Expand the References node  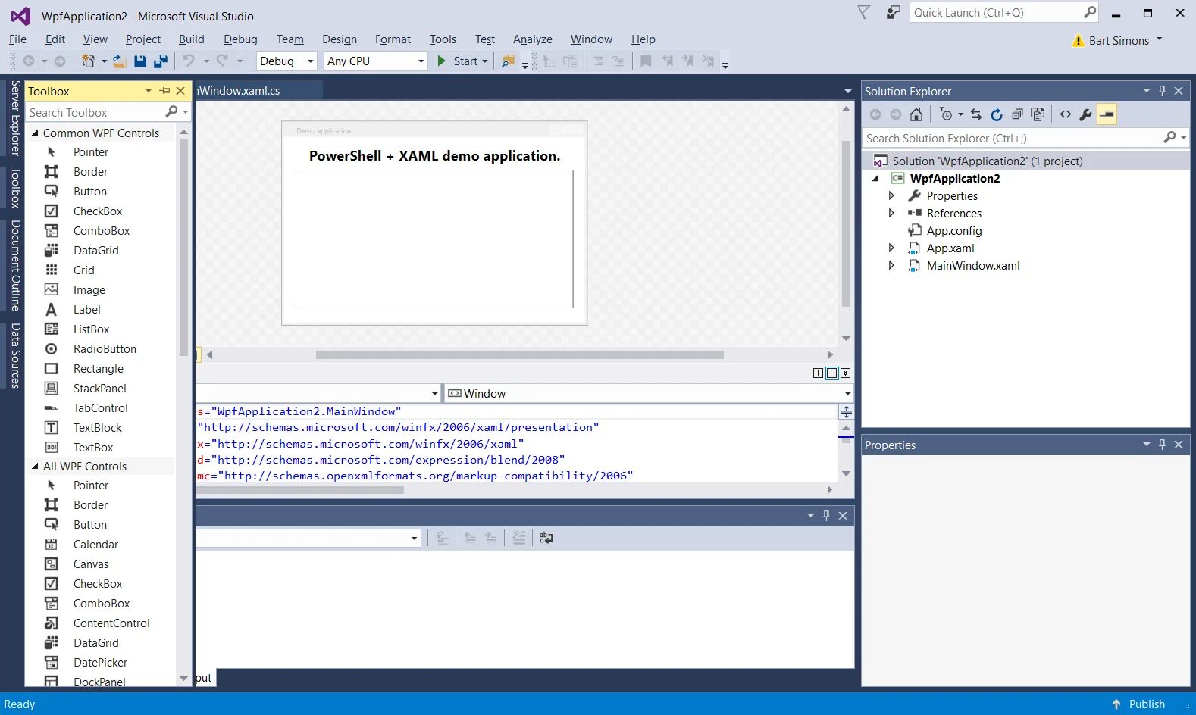[x=891, y=213]
